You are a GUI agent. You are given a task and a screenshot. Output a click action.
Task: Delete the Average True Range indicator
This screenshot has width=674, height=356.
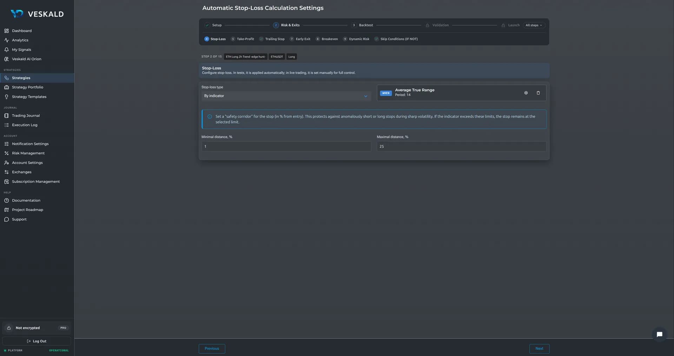pos(538,93)
